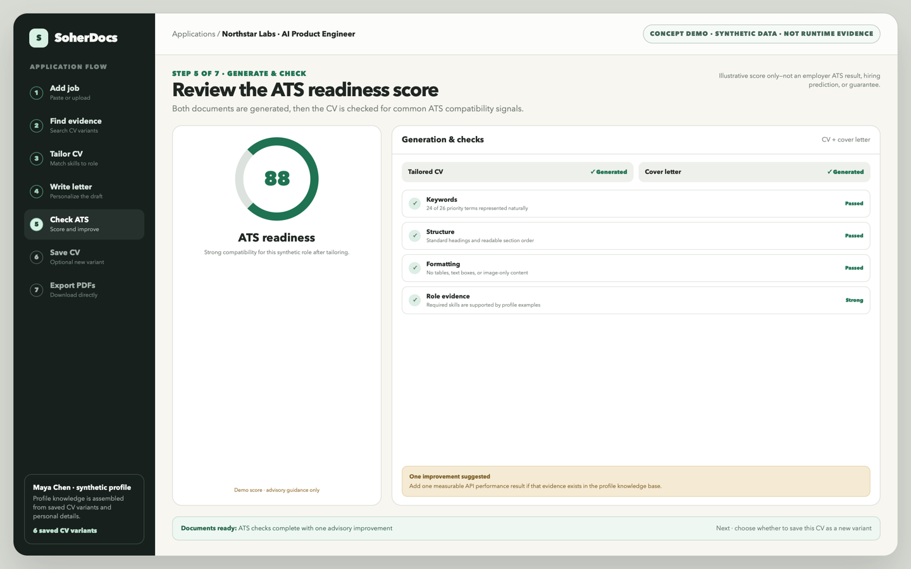The width and height of the screenshot is (911, 569).
Task: Open the Export PDFs step label
Action: (x=73, y=286)
